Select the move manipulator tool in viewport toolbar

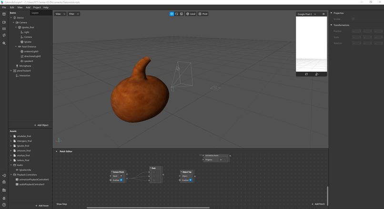tap(172, 14)
